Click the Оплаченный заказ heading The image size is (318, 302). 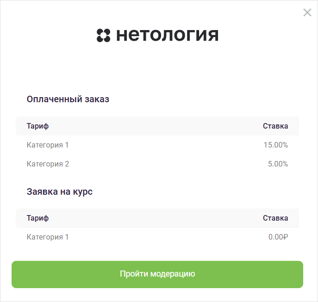tap(68, 99)
